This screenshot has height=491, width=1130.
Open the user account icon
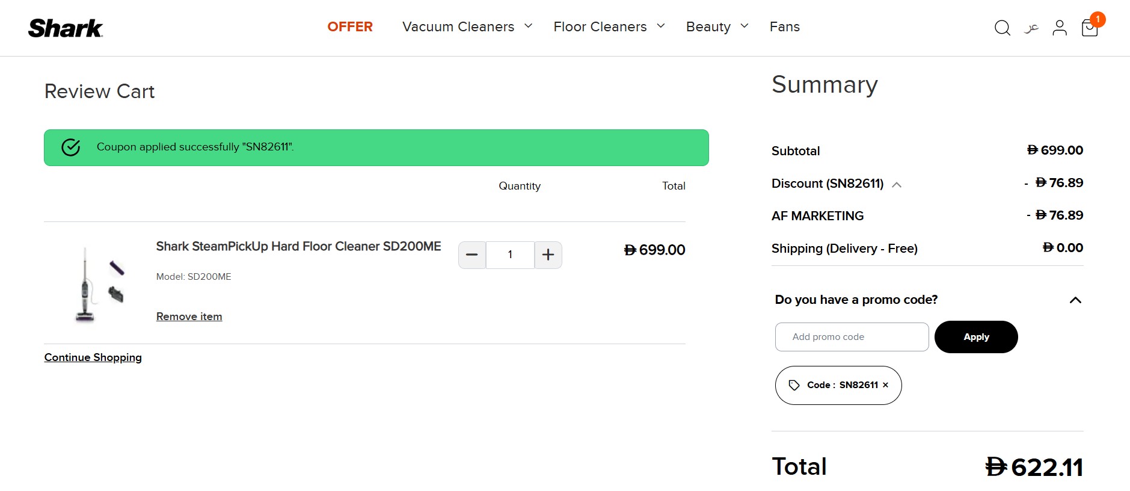click(1060, 28)
